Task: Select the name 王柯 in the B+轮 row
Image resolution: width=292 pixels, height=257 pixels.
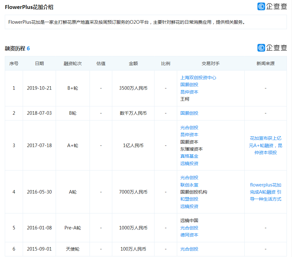Action: (x=185, y=99)
